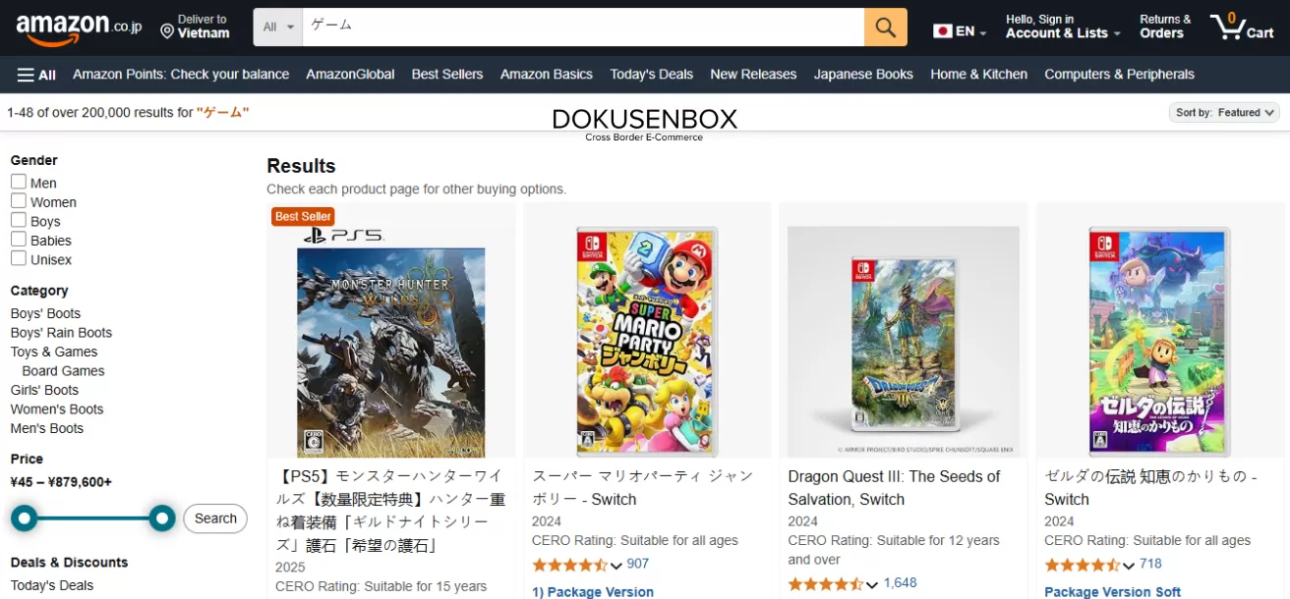
Task: Click the orange search magnifier button
Action: 885,27
